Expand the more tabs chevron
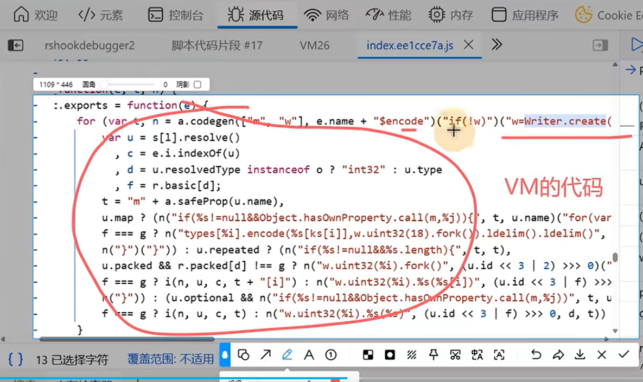 click(x=496, y=44)
